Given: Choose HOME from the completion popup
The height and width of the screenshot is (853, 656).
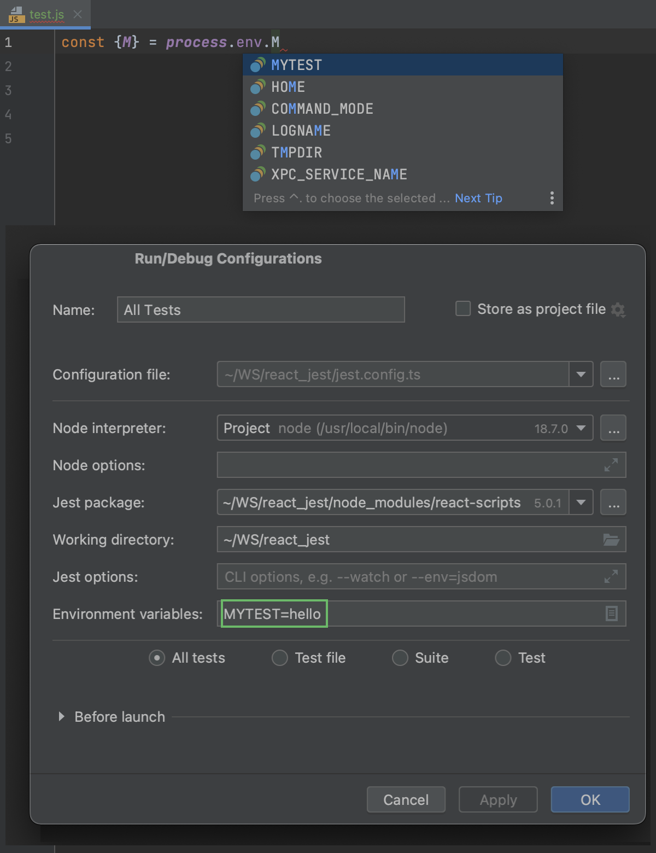Looking at the screenshot, I should coord(288,86).
